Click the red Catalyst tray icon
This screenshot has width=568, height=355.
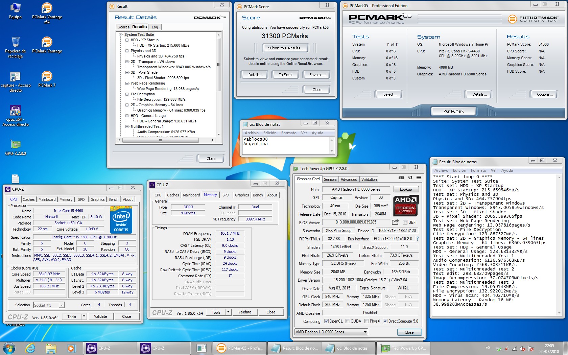pyautogui.click(x=506, y=349)
